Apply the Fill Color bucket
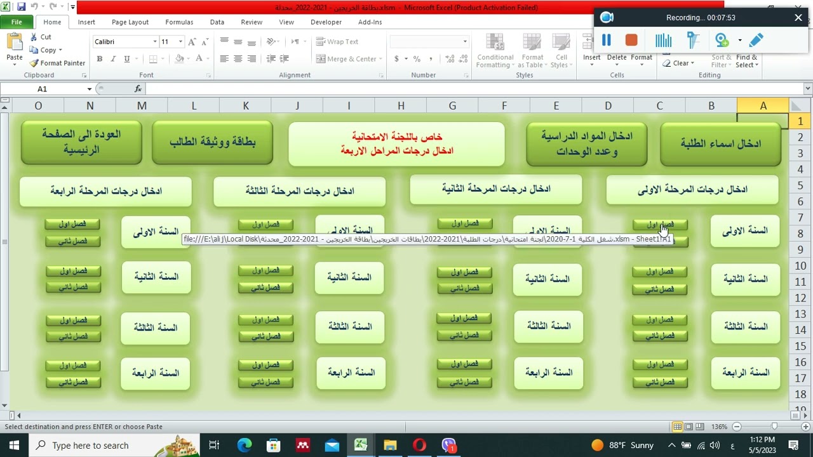Viewport: 813px width, 457px height. (180, 58)
